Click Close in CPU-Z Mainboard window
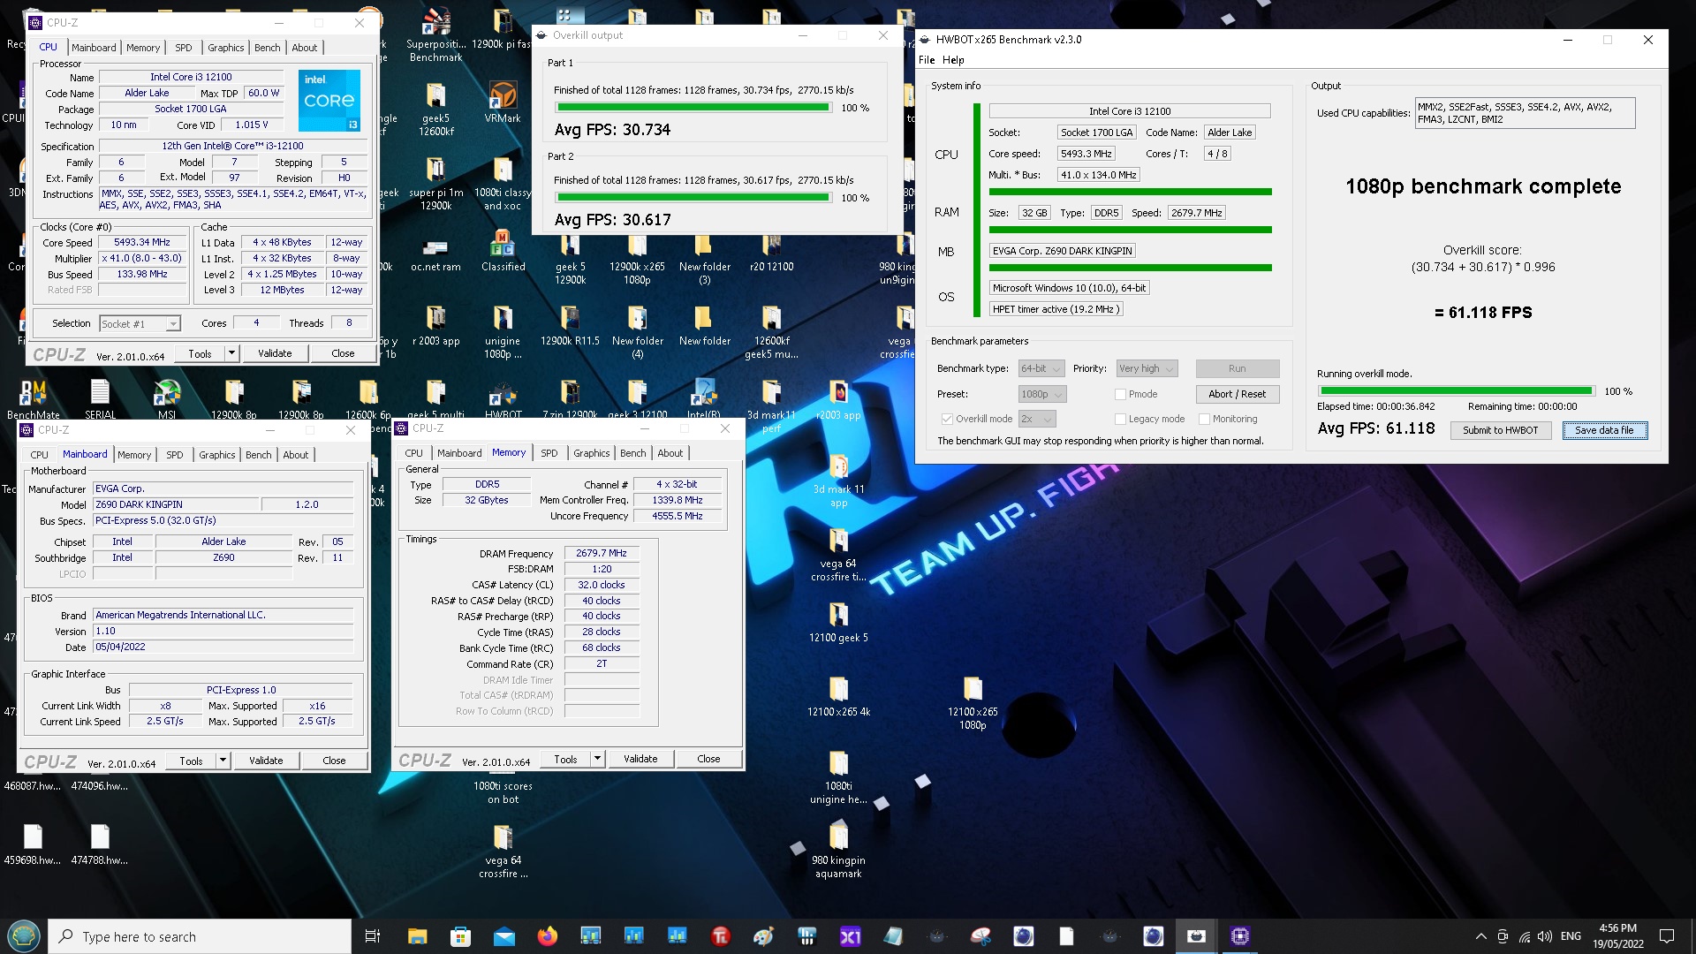The height and width of the screenshot is (954, 1696). coord(334,761)
